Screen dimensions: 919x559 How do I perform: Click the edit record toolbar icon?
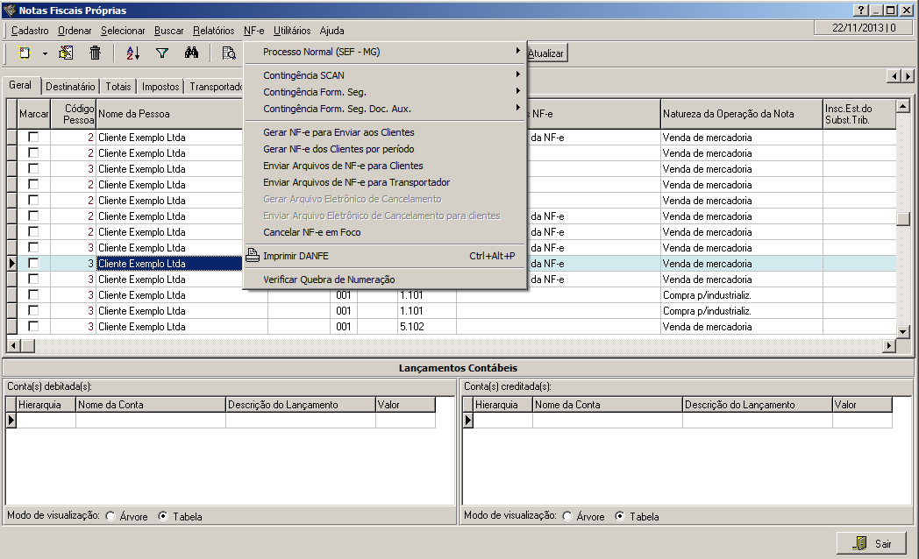point(66,53)
